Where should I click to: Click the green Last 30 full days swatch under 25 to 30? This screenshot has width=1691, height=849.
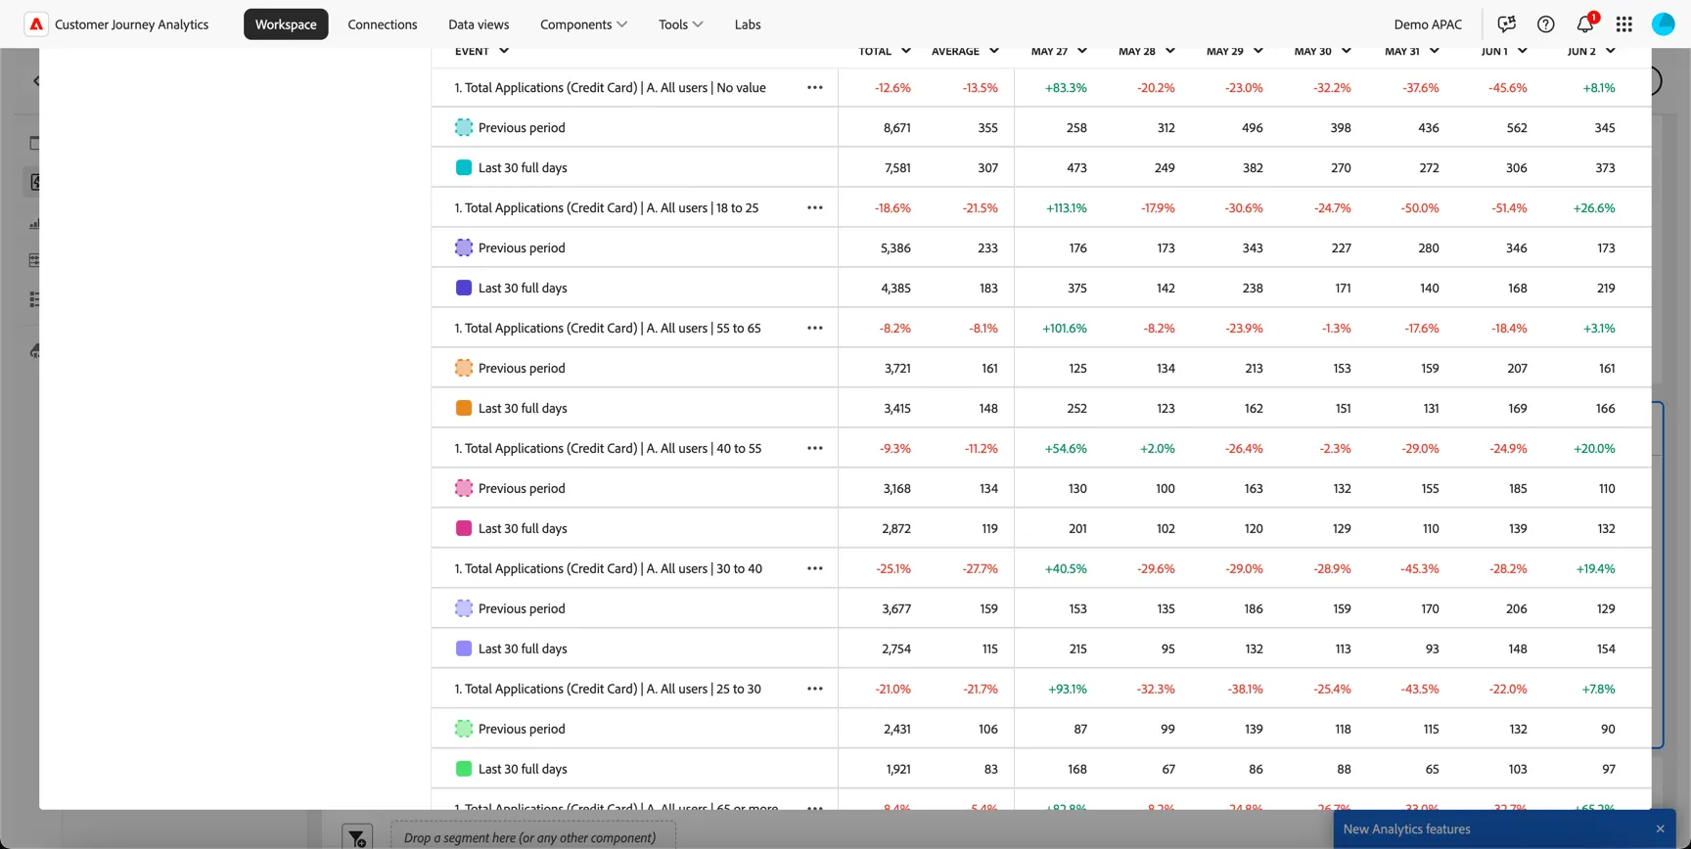(464, 769)
